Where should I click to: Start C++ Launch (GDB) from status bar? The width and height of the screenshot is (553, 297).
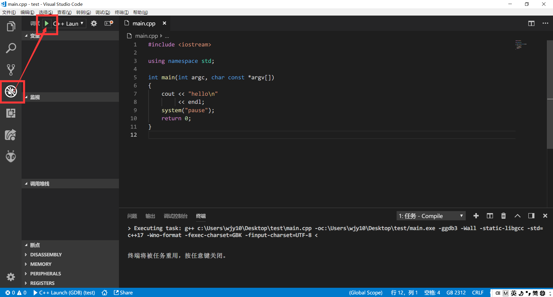(64, 293)
